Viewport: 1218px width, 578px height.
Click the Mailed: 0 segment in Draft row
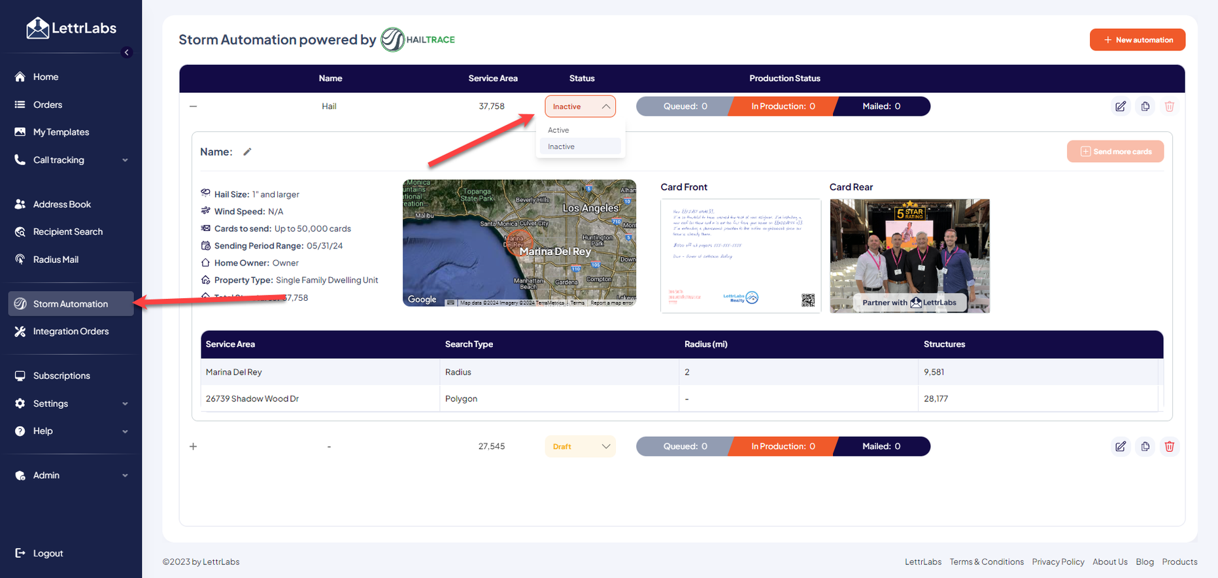[881, 447]
